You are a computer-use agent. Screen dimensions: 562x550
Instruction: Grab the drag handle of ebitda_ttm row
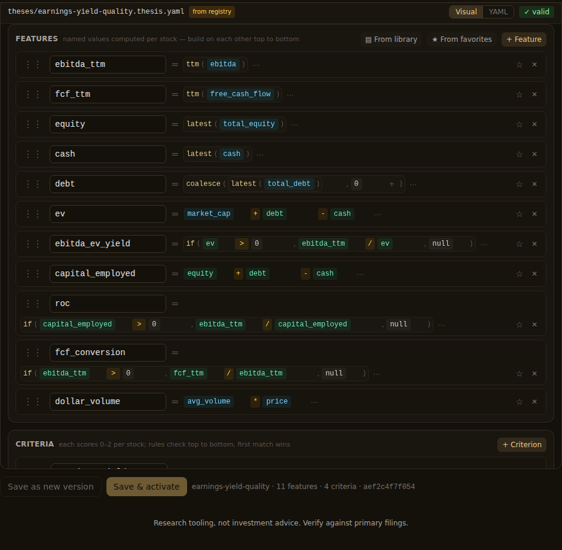33,65
